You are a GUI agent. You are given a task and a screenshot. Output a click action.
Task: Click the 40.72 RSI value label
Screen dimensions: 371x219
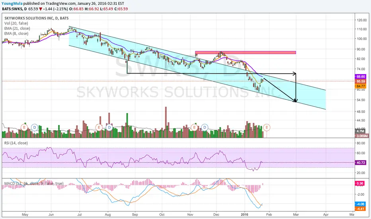pos(361,162)
